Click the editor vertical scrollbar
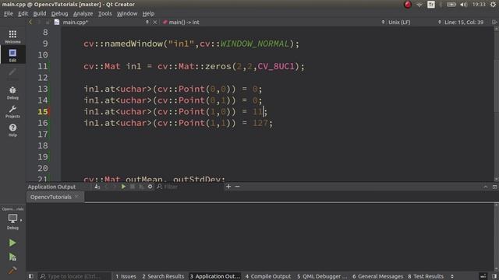499x280 pixels. click(496, 103)
